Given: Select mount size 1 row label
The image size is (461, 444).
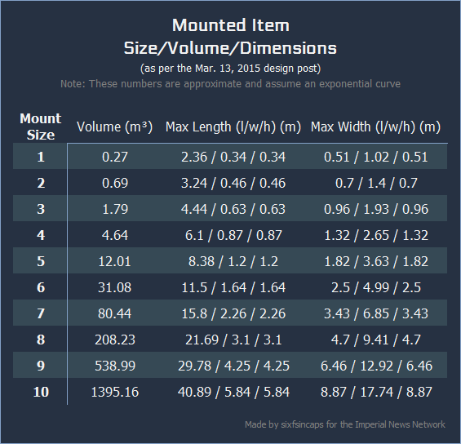Looking at the screenshot, I should click(x=41, y=157).
